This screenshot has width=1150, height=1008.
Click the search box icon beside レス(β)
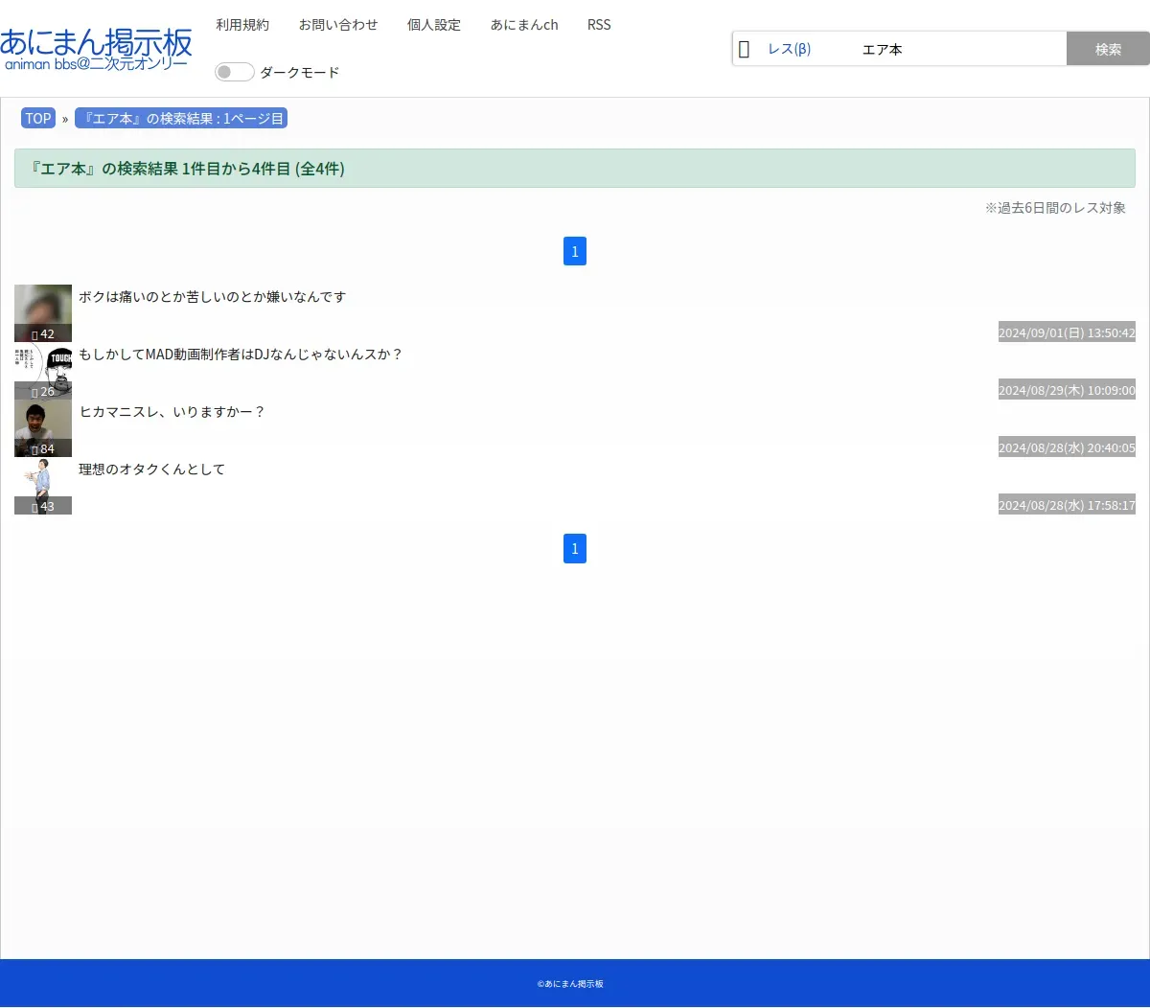tap(745, 49)
